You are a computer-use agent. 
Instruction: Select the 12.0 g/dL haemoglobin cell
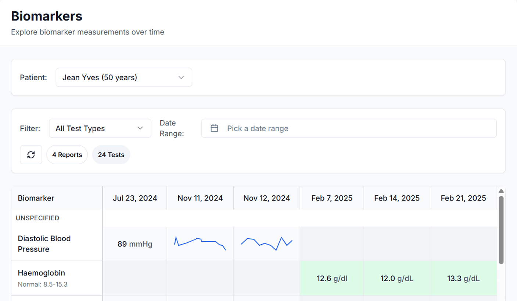click(x=397, y=278)
